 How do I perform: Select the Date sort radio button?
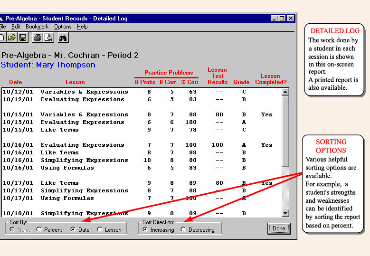[x=73, y=229]
